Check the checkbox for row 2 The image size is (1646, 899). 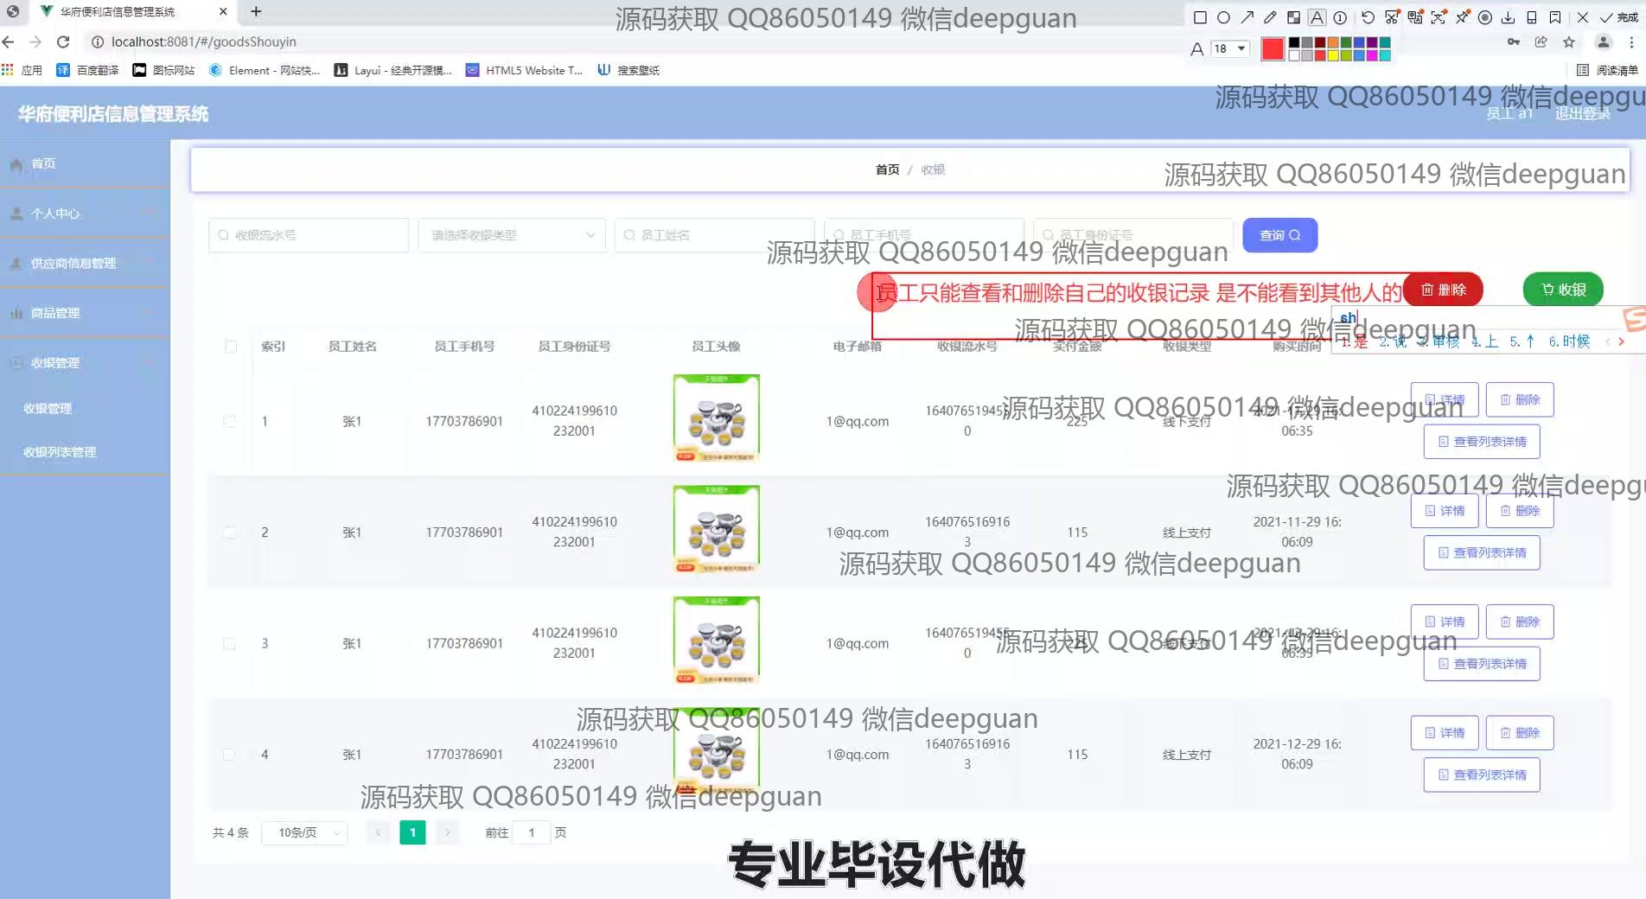(x=229, y=532)
